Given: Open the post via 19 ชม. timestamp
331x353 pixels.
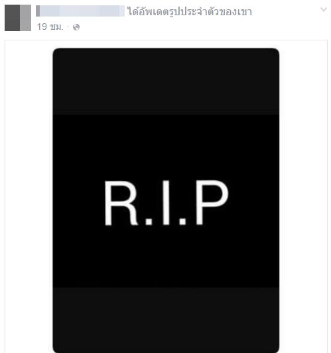Looking at the screenshot, I should tap(50, 26).
